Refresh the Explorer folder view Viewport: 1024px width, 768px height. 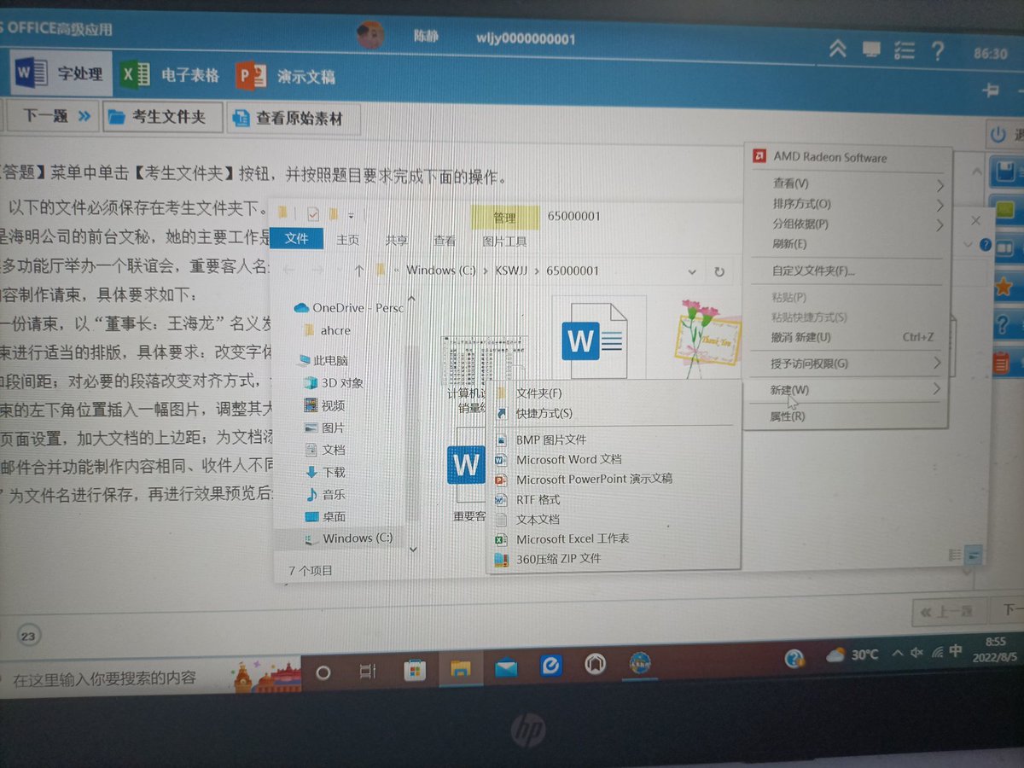719,271
